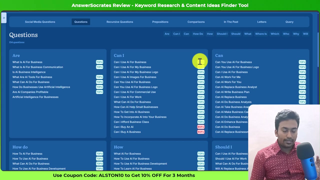
Task: Jump to the 'Should I' question filter
Action: pos(222,34)
